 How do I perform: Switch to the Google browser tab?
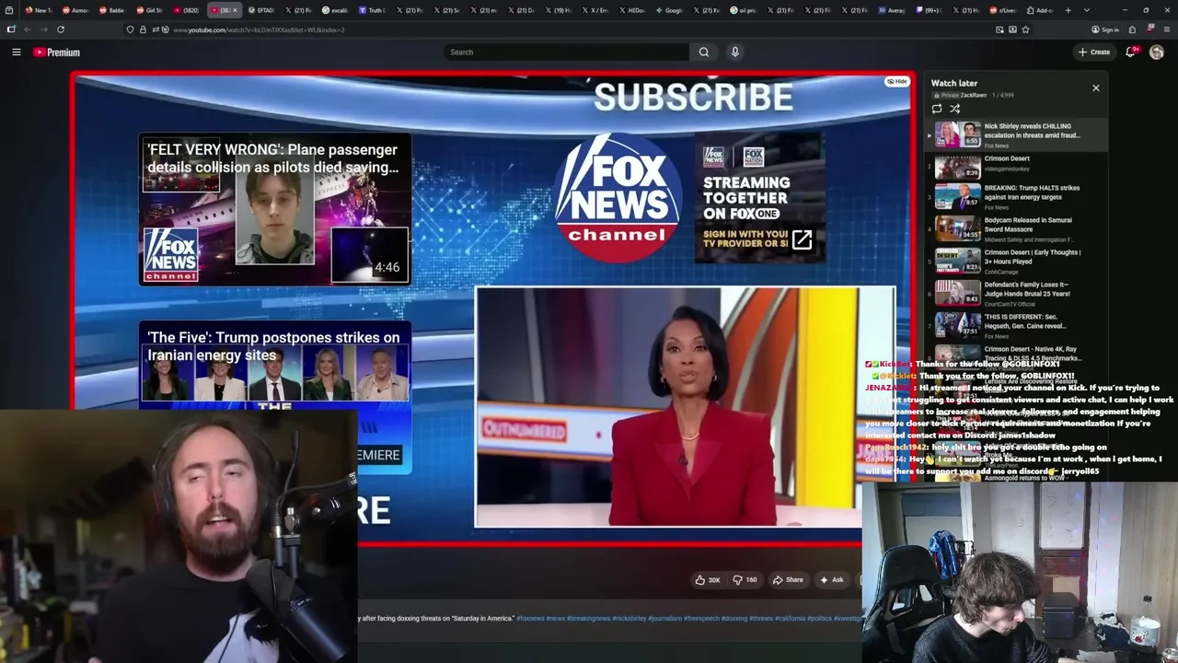pyautogui.click(x=670, y=10)
